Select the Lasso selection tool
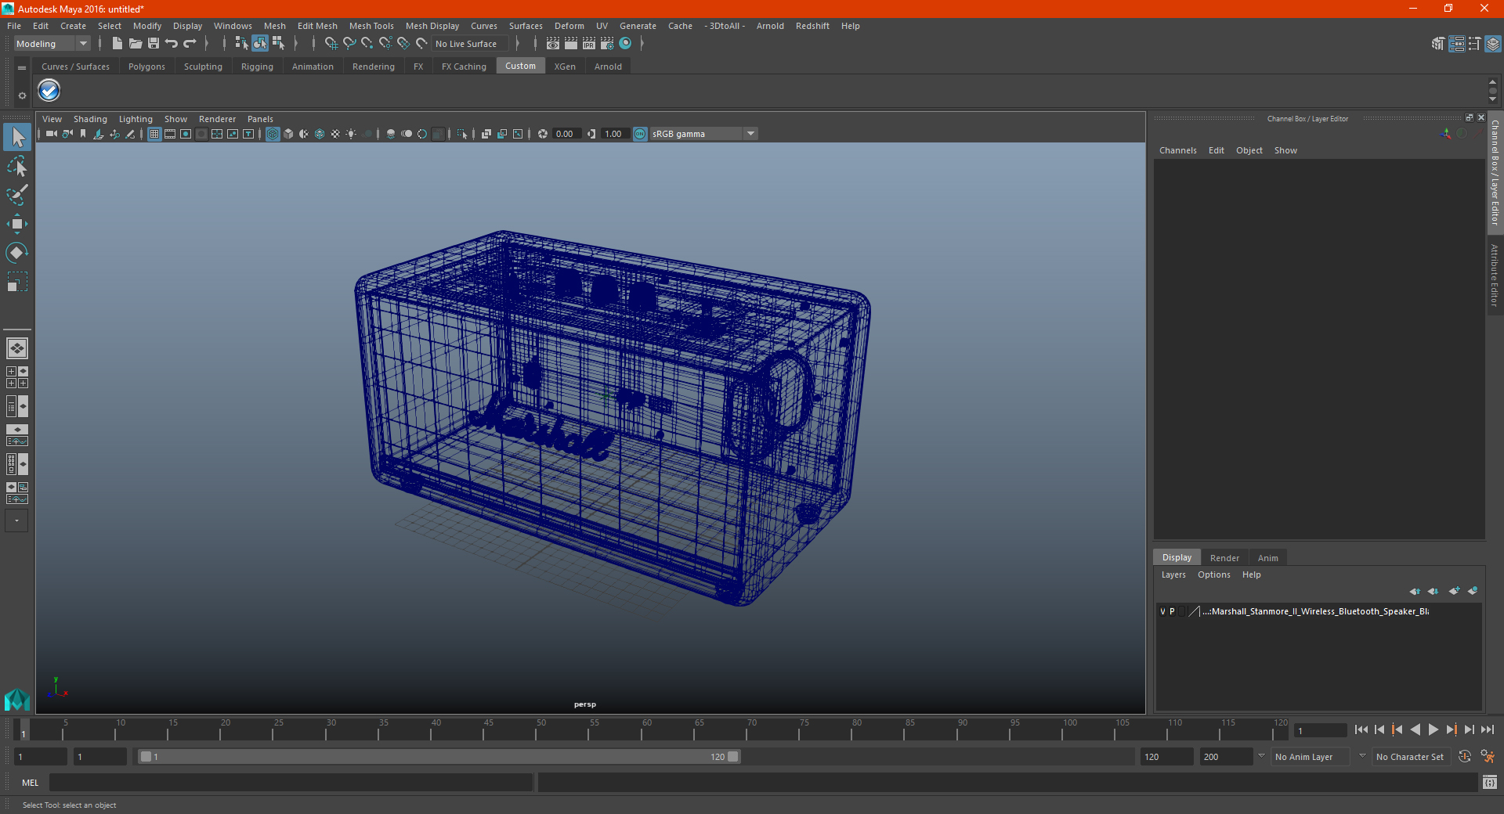This screenshot has height=814, width=1504. (17, 166)
